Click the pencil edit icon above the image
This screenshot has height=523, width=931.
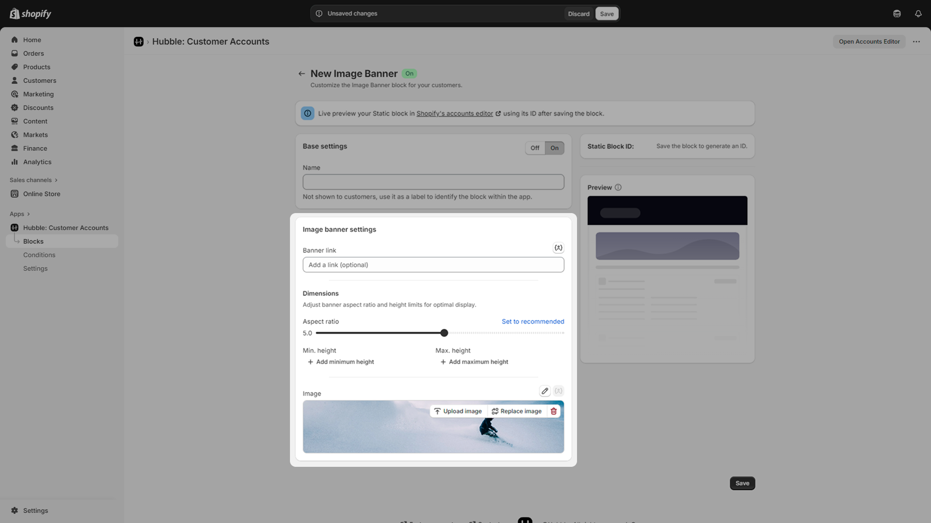(545, 391)
